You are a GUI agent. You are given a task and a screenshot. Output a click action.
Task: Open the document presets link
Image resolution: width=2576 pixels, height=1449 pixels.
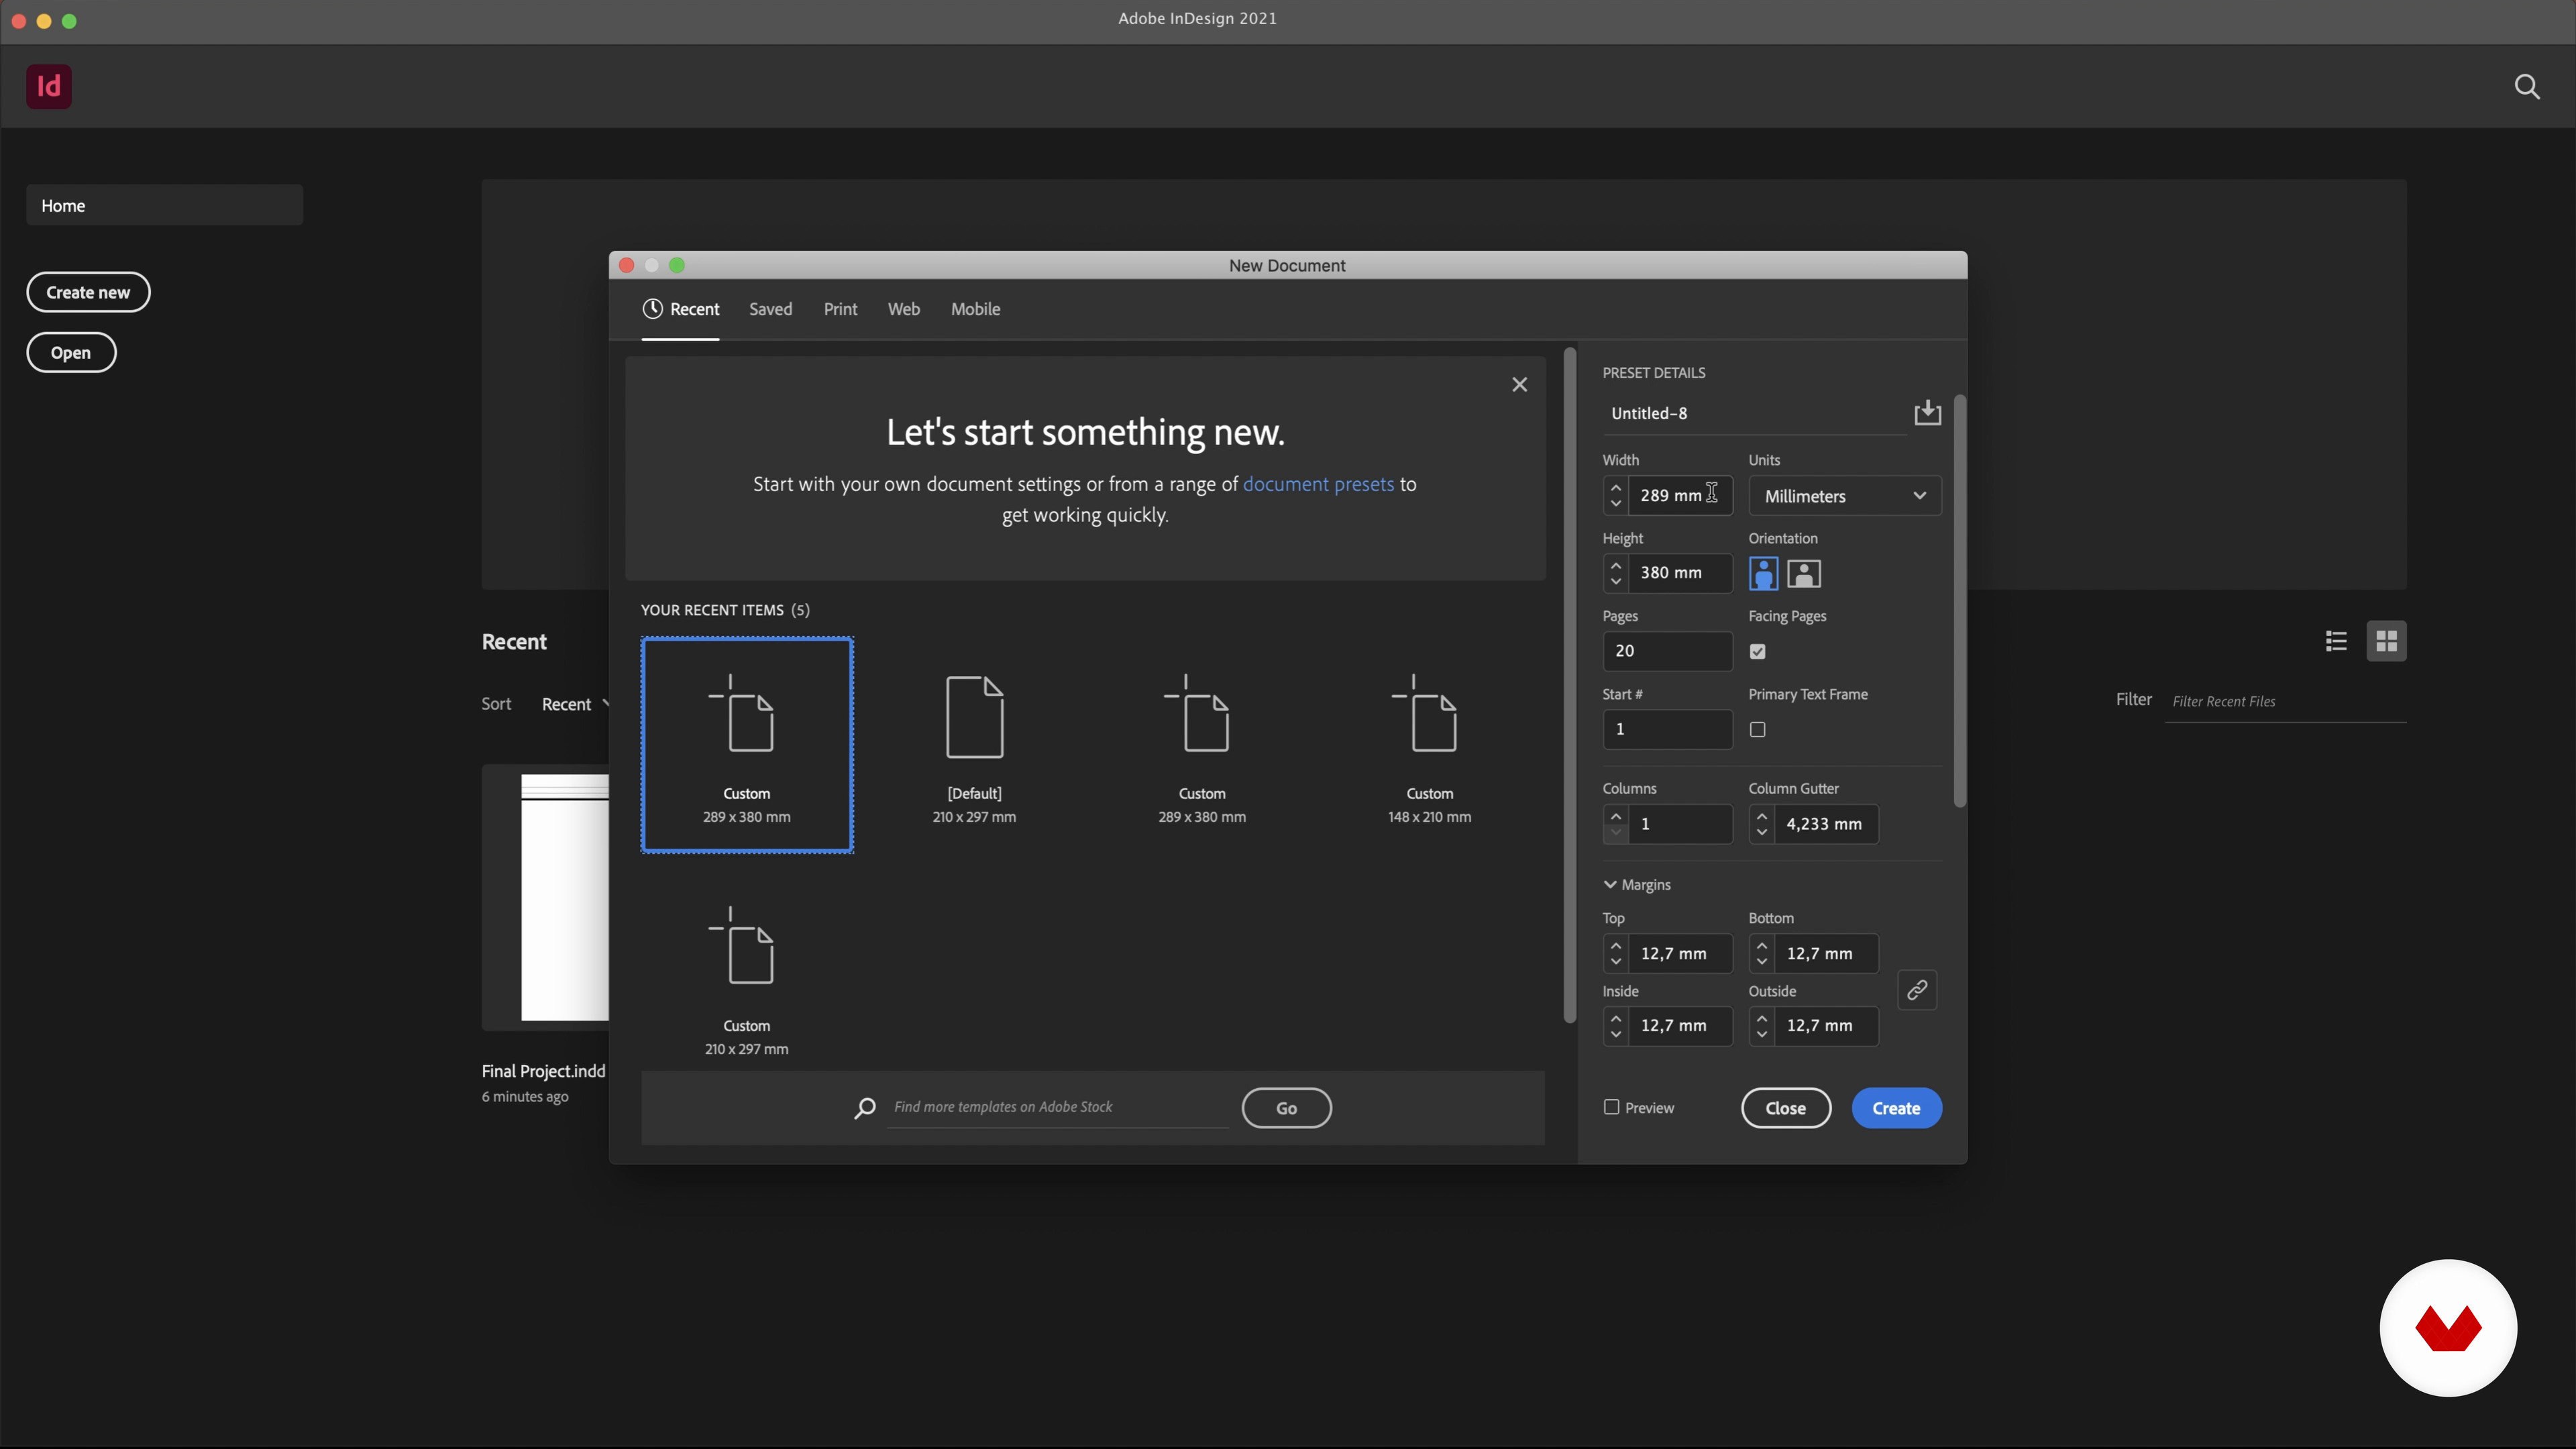tap(1318, 484)
